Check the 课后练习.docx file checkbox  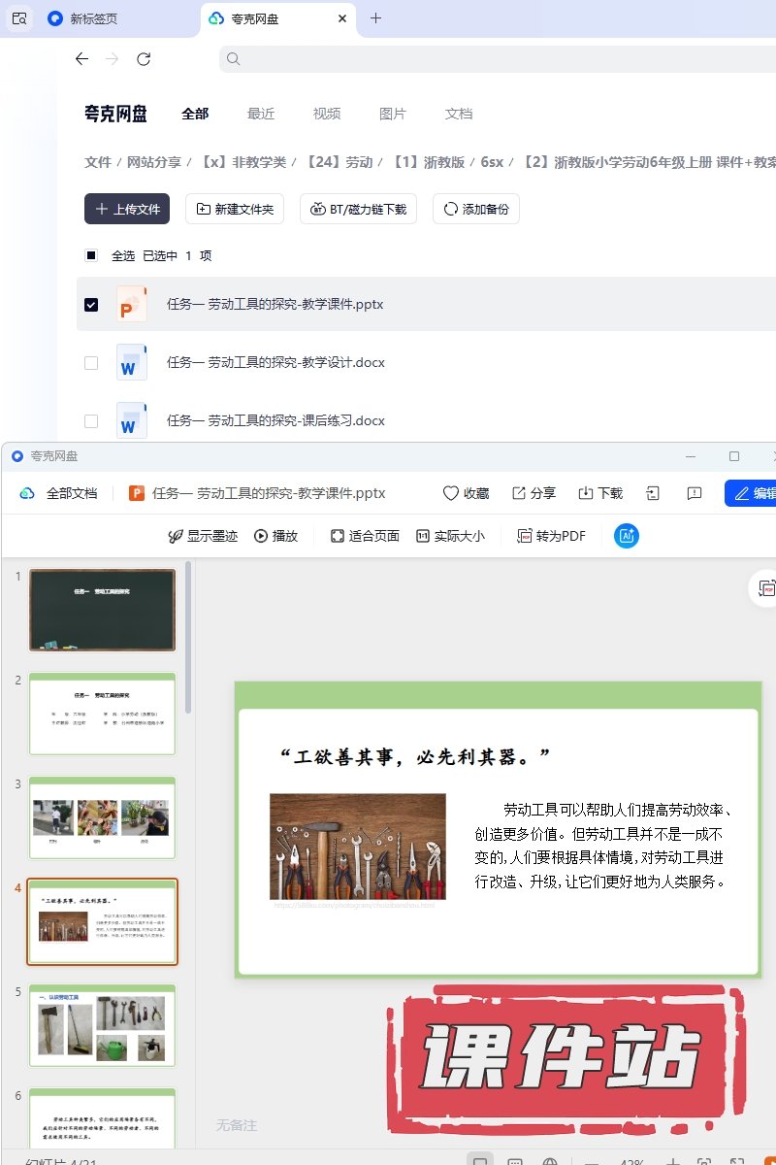(91, 421)
